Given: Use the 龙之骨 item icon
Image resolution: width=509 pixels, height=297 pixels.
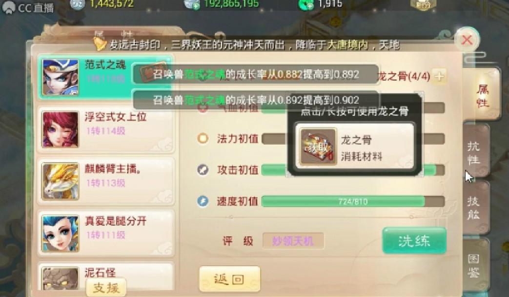Looking at the screenshot, I should click(318, 147).
